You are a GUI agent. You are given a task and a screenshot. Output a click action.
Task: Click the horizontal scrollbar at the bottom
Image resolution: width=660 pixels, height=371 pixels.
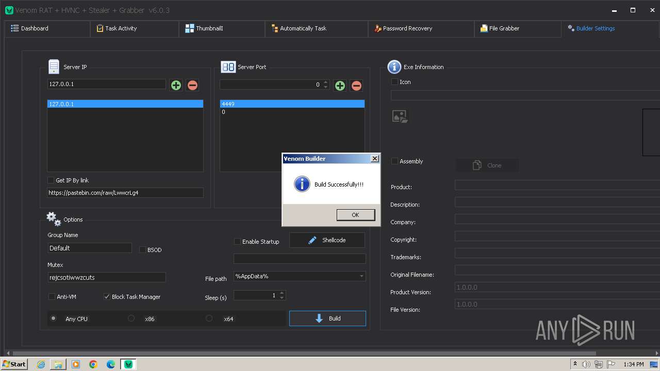304,353
